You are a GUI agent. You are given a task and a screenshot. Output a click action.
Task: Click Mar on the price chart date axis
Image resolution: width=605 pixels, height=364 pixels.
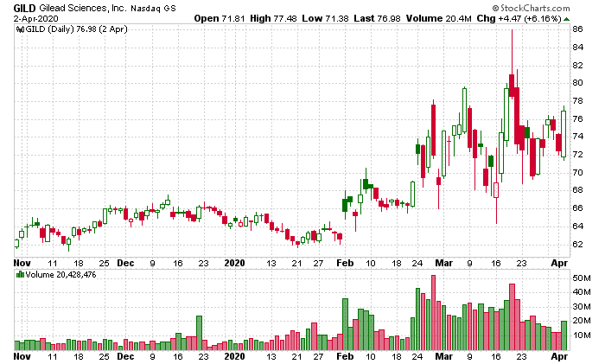click(443, 263)
